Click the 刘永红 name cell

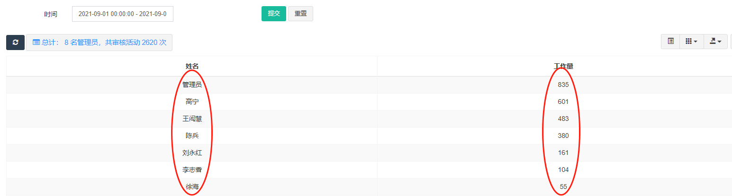pos(192,153)
